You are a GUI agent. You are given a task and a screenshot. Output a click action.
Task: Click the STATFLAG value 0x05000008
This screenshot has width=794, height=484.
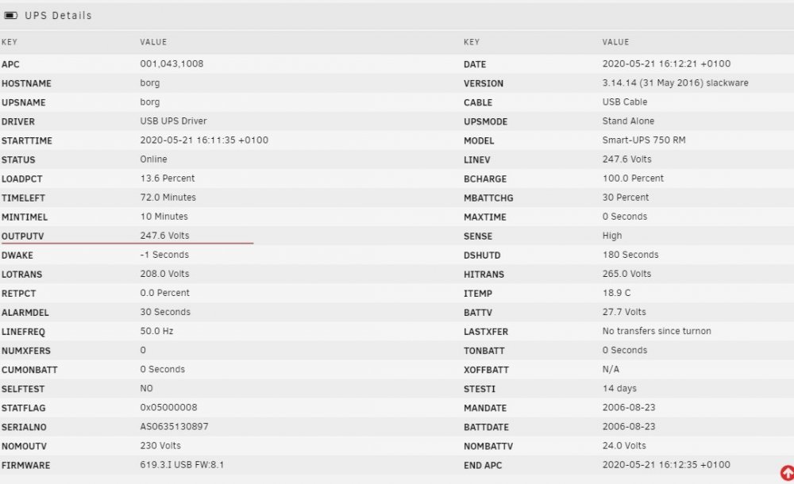tap(168, 408)
